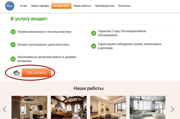Click green checkmark beside Гарантируем соблюдение сроков
The width and height of the screenshot is (180, 119).
94,46
